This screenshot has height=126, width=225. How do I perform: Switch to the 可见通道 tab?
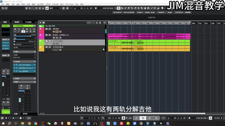(28, 22)
